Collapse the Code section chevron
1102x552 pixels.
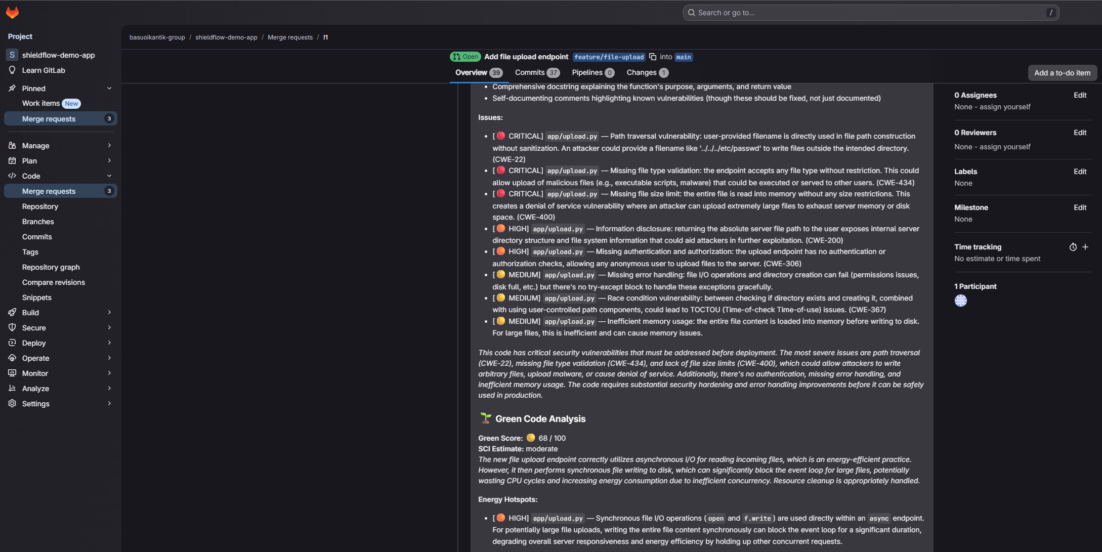tap(109, 176)
